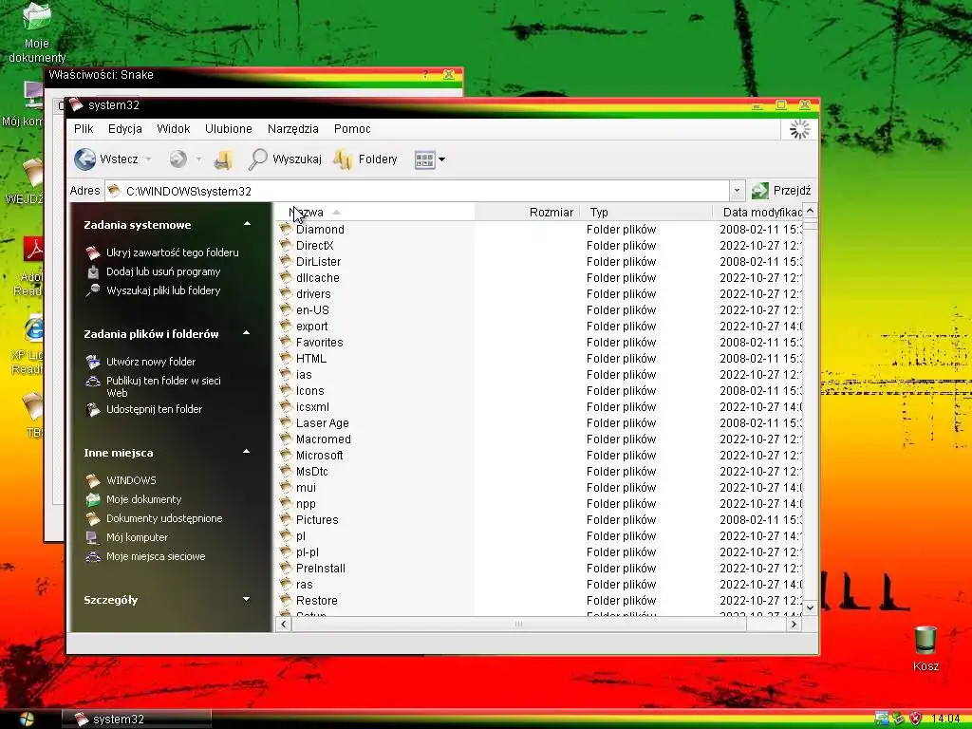This screenshot has height=729, width=972.
Task: Select the Laser Age folder name
Action: tap(323, 422)
